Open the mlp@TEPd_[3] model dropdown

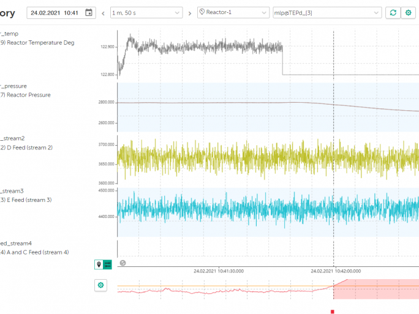point(327,13)
